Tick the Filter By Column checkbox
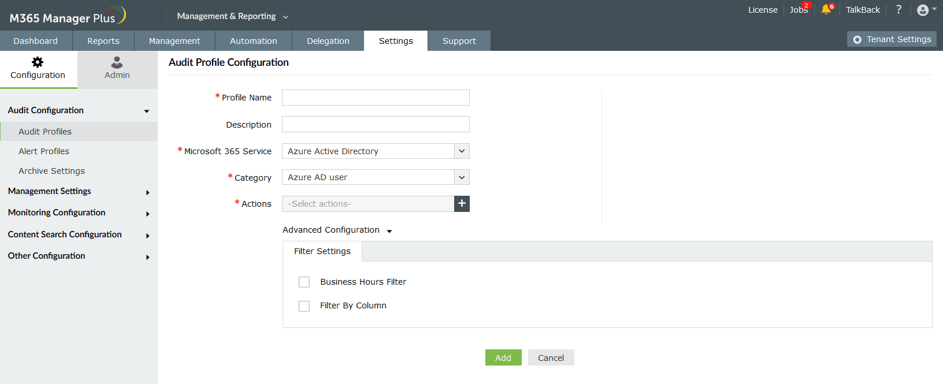This screenshot has height=384, width=943. pos(304,305)
